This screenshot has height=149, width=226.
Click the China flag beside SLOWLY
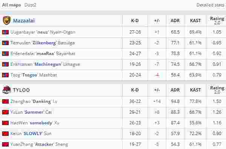click(6, 134)
